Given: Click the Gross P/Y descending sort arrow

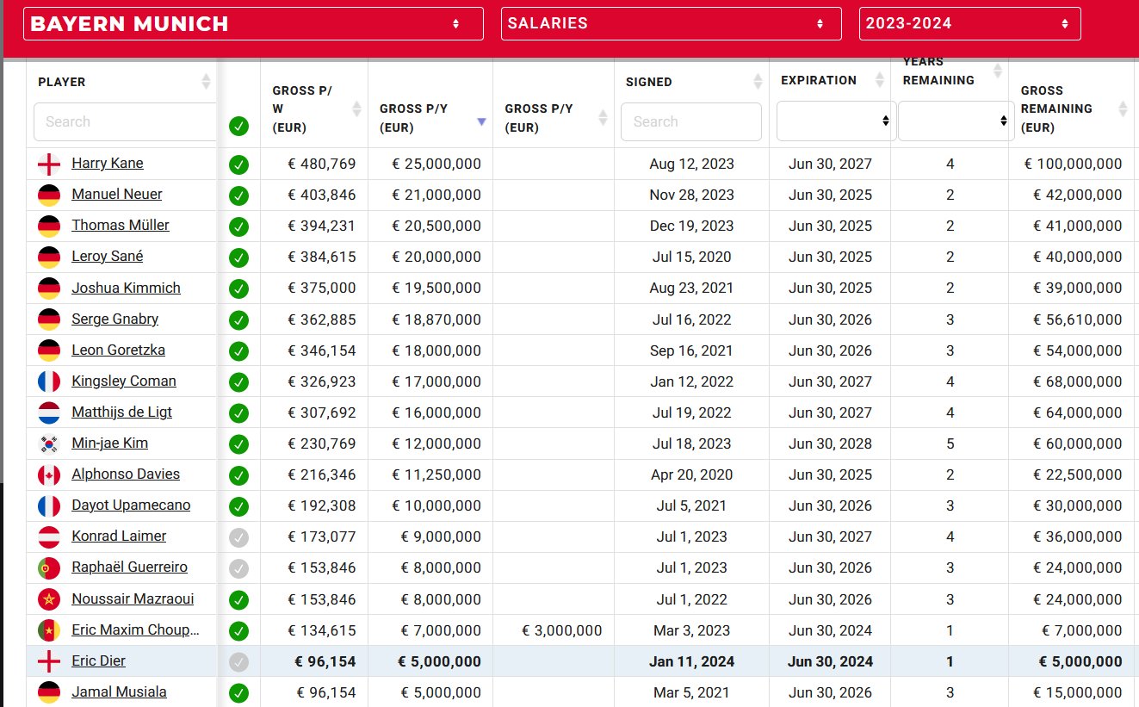Looking at the screenshot, I should click(481, 122).
